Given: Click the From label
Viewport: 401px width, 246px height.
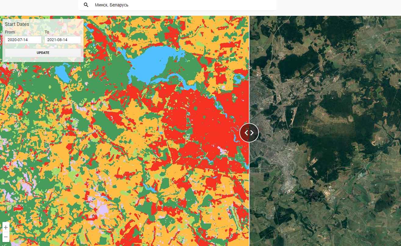Looking at the screenshot, I should (10, 32).
